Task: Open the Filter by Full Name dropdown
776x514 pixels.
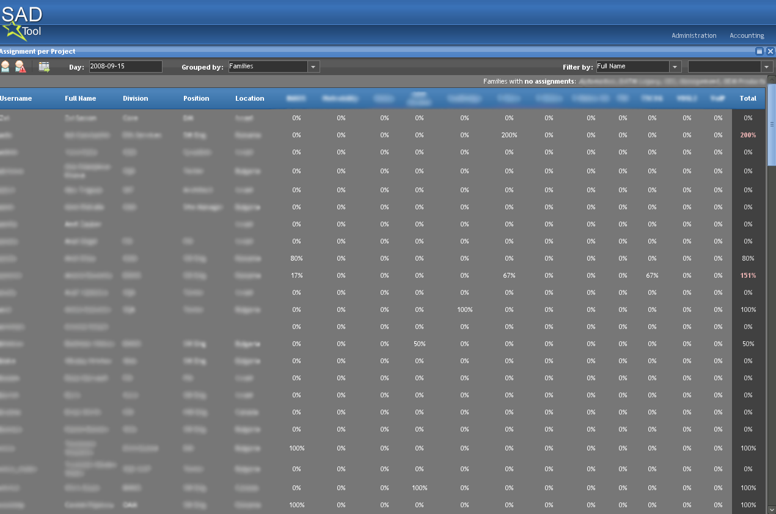Action: [675, 67]
